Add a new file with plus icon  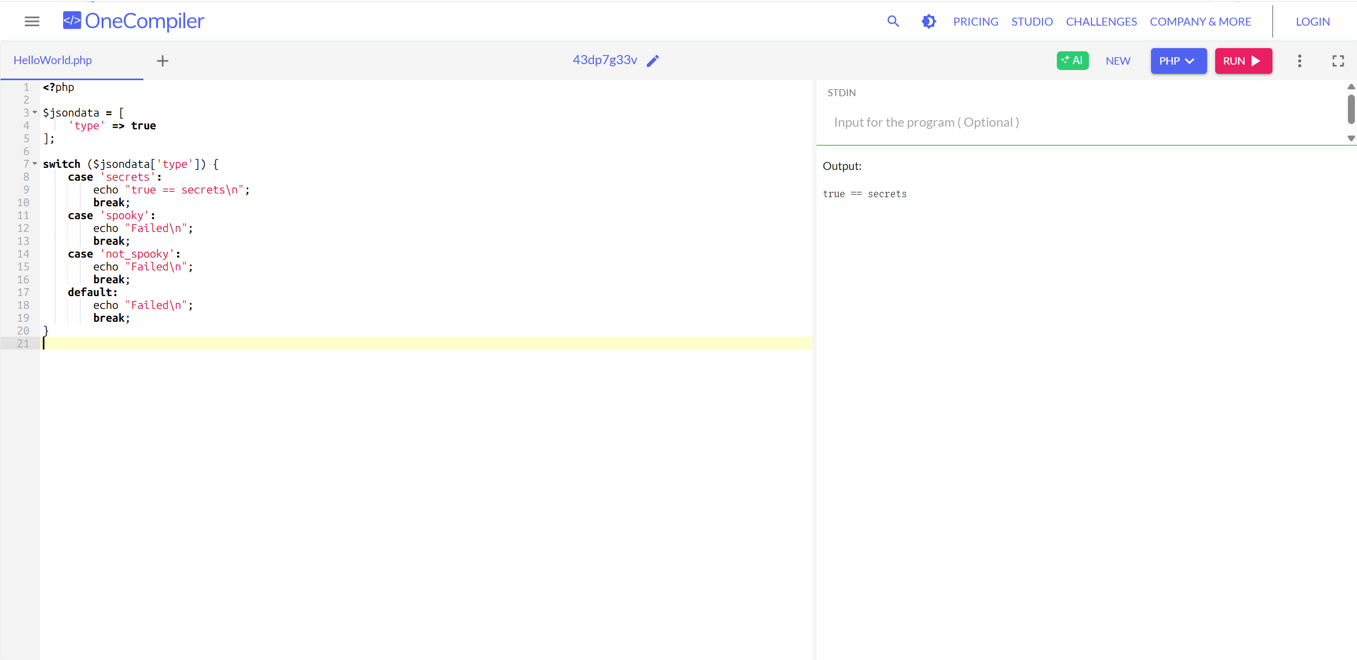click(x=163, y=61)
